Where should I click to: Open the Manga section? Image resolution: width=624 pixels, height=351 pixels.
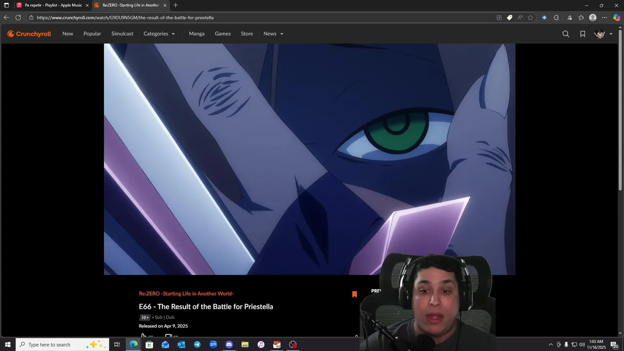tap(196, 34)
